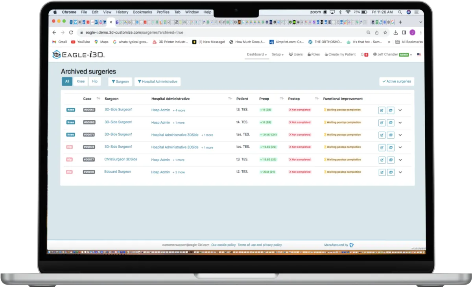Screen dimensions: 472x287
Task: Open the Hospital Administrative filter button
Action: (x=157, y=81)
